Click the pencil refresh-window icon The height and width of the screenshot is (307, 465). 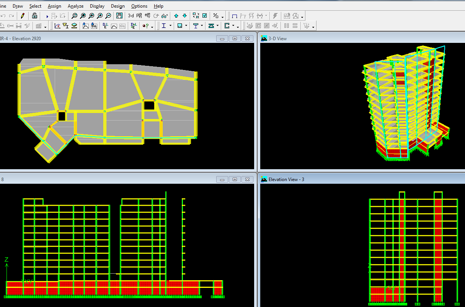[23, 16]
